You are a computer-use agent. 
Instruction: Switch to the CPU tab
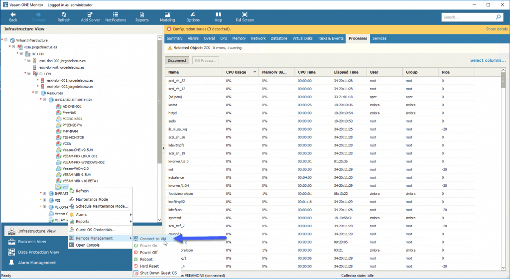click(224, 38)
